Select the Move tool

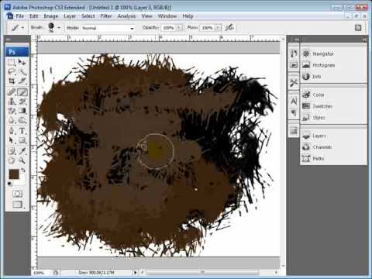(x=22, y=62)
